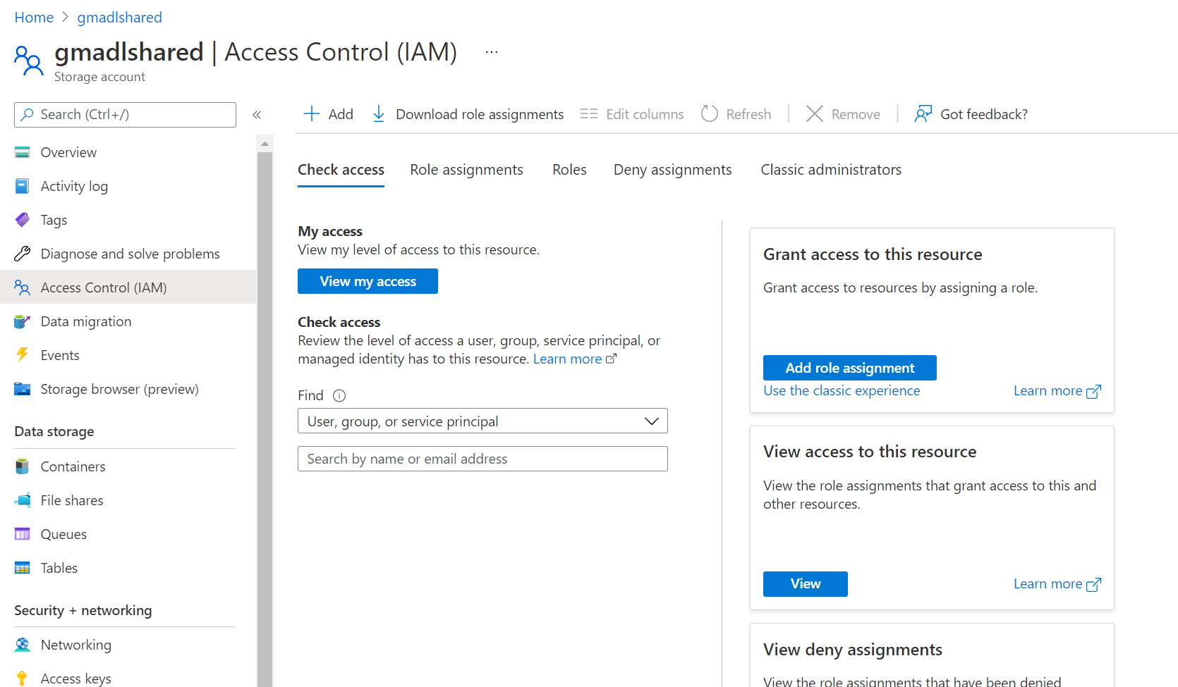Image resolution: width=1178 pixels, height=687 pixels.
Task: Click the Remove X icon
Action: (815, 113)
